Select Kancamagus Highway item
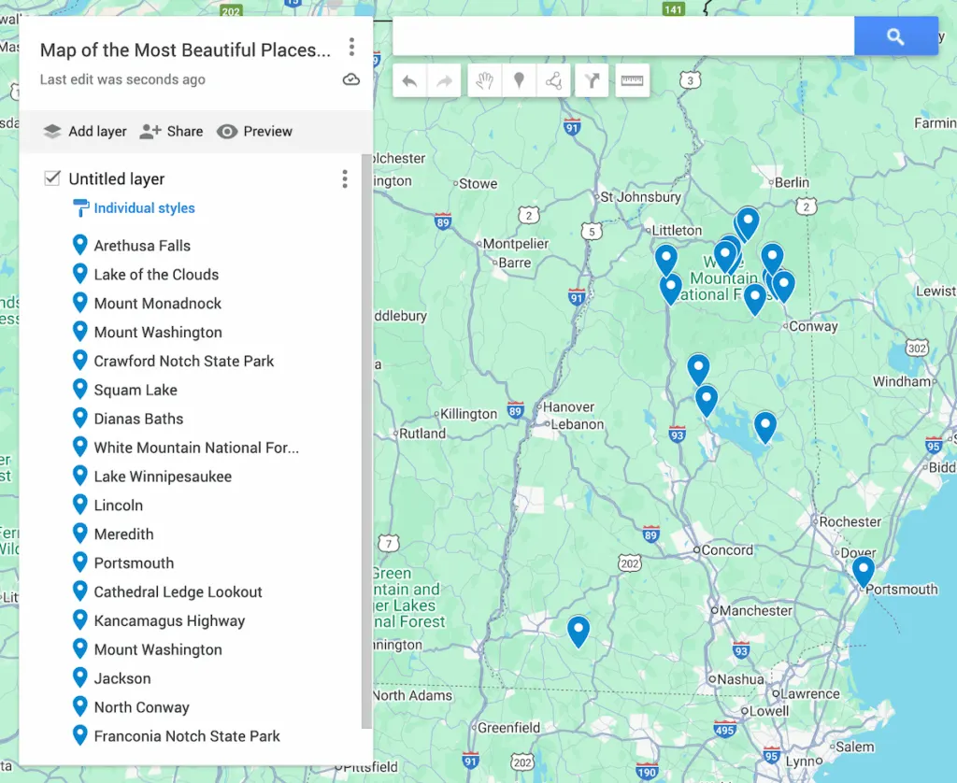957x783 pixels. coord(170,620)
